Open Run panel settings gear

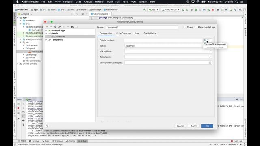click(x=237, y=99)
